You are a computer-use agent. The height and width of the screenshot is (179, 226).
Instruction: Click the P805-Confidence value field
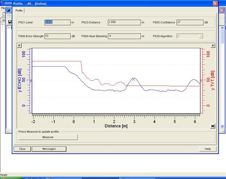[190, 23]
